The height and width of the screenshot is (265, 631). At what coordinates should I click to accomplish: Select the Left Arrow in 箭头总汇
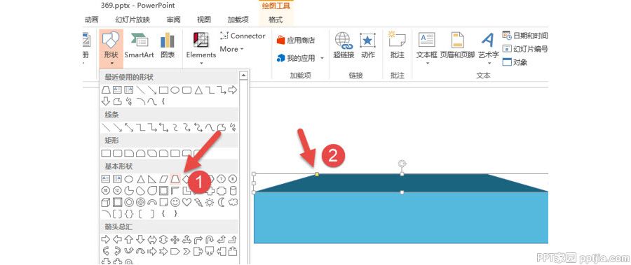[x=117, y=240]
